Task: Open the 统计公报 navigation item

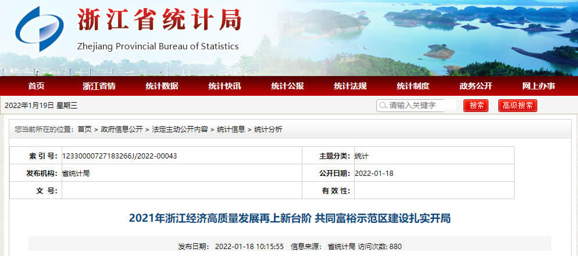Action: point(287,86)
